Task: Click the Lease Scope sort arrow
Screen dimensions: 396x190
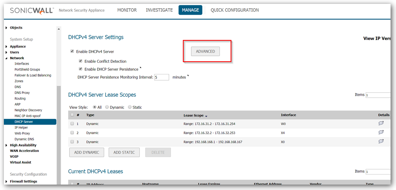Action: coord(206,116)
